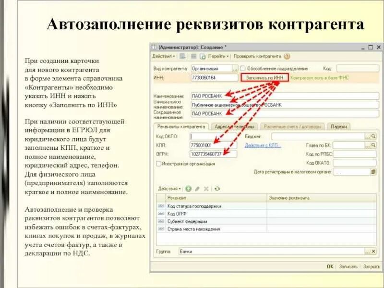Switch to Падежи tab
The height and width of the screenshot is (288, 384).
[339, 127]
